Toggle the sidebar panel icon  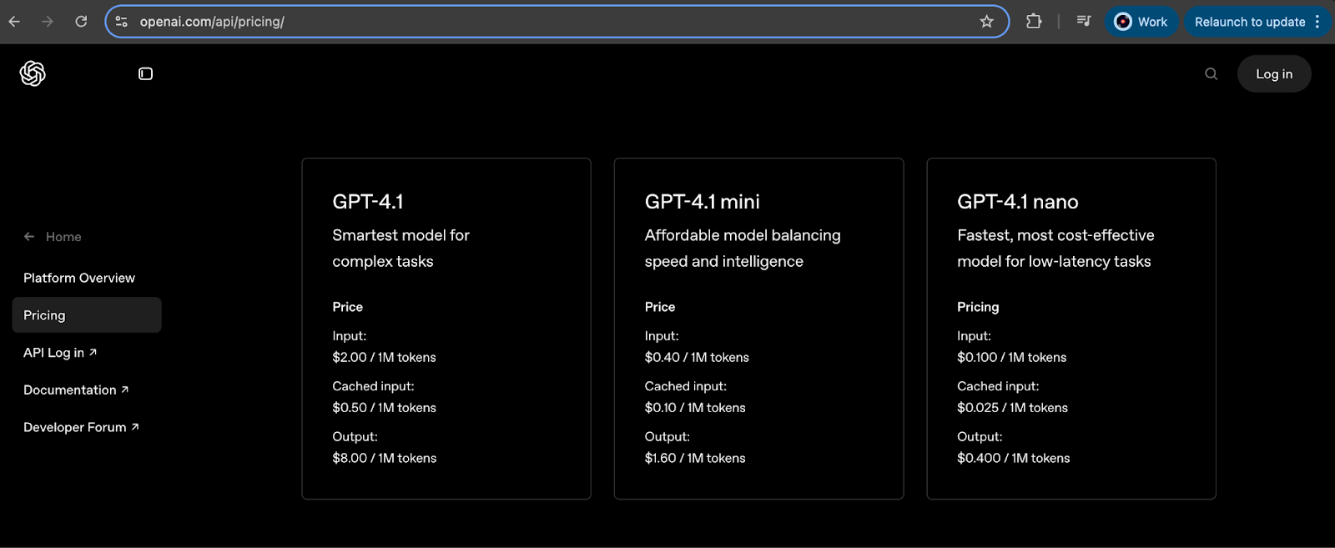(145, 73)
